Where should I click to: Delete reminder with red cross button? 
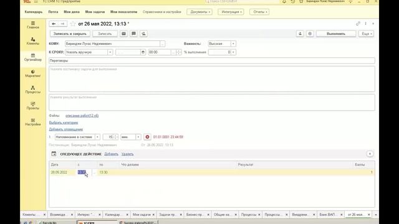pos(147,137)
